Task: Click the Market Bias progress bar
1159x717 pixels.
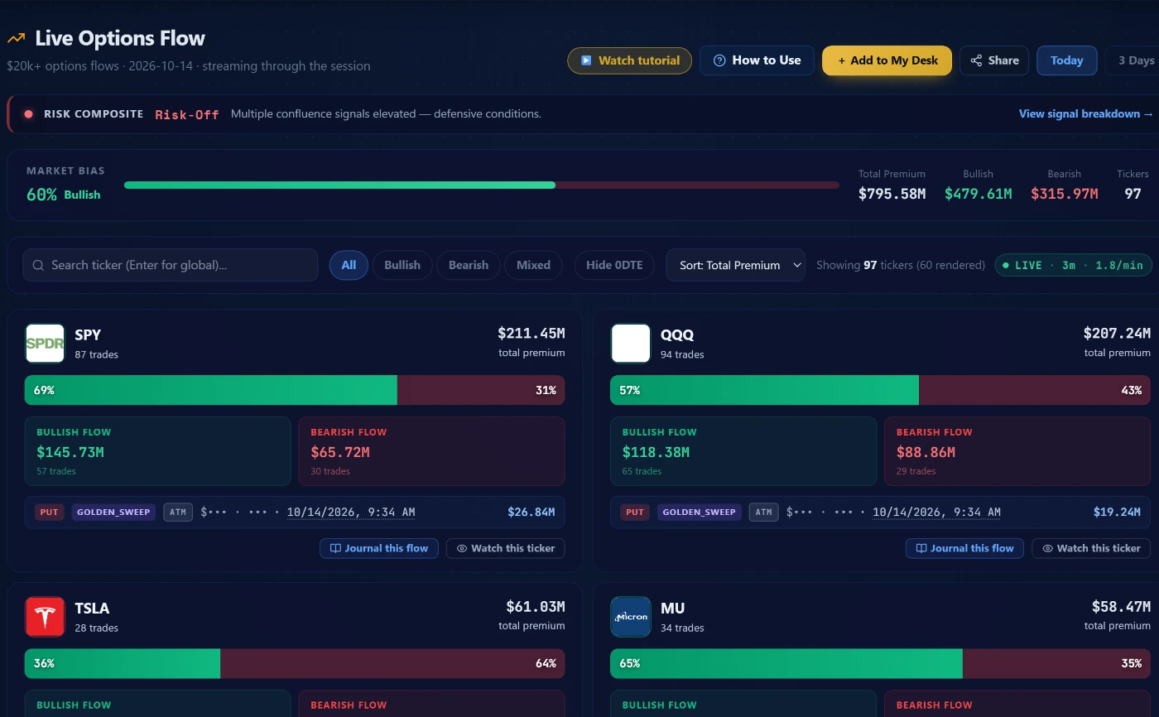Action: click(x=482, y=185)
